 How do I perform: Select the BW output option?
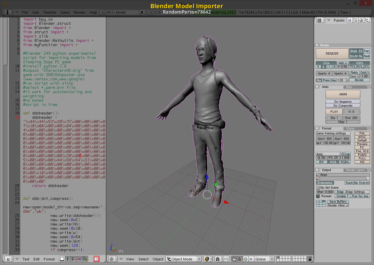[x=322, y=162]
